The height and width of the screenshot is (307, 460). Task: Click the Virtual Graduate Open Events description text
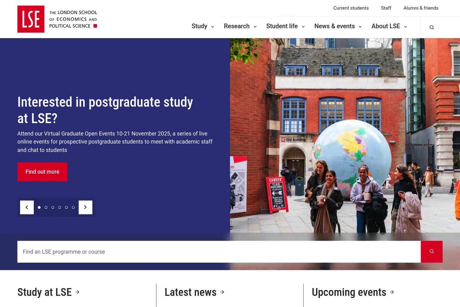tap(115, 142)
